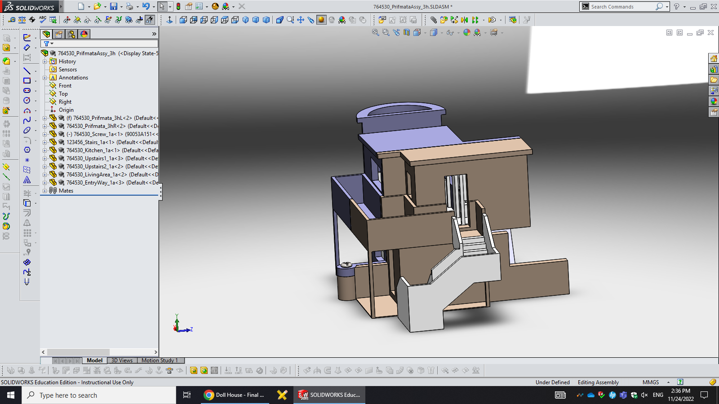Expand the Mates folder in tree
This screenshot has height=404, width=719.
pos(44,191)
